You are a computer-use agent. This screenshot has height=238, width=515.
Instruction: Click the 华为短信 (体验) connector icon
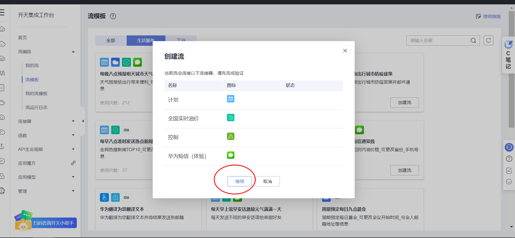click(231, 155)
